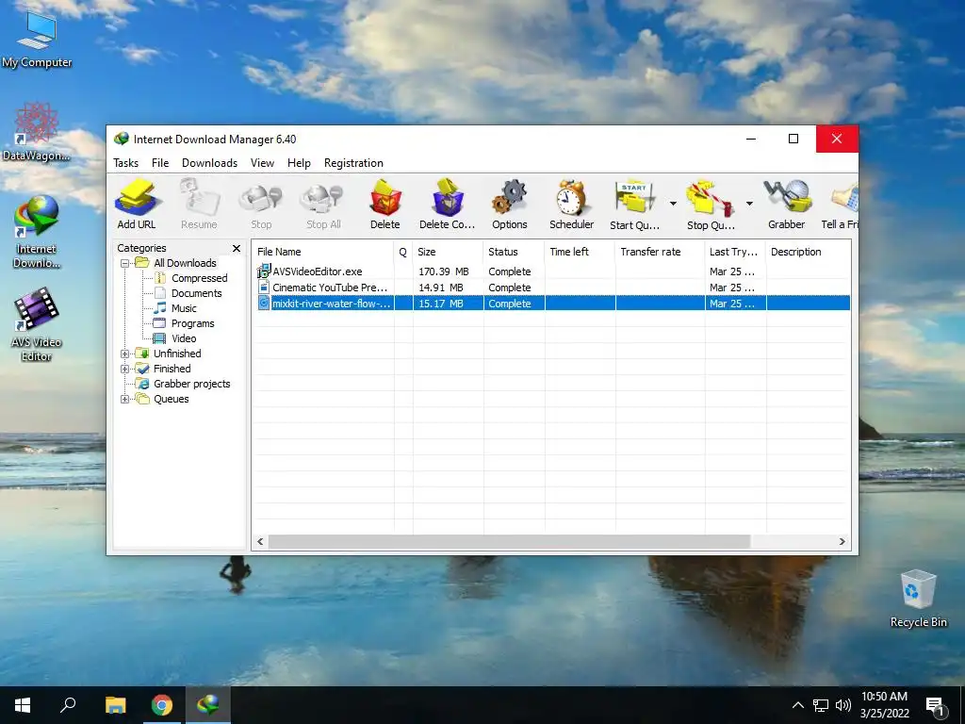Collapse the All Downloads tree node
This screenshot has height=724, width=965.
[x=125, y=264]
